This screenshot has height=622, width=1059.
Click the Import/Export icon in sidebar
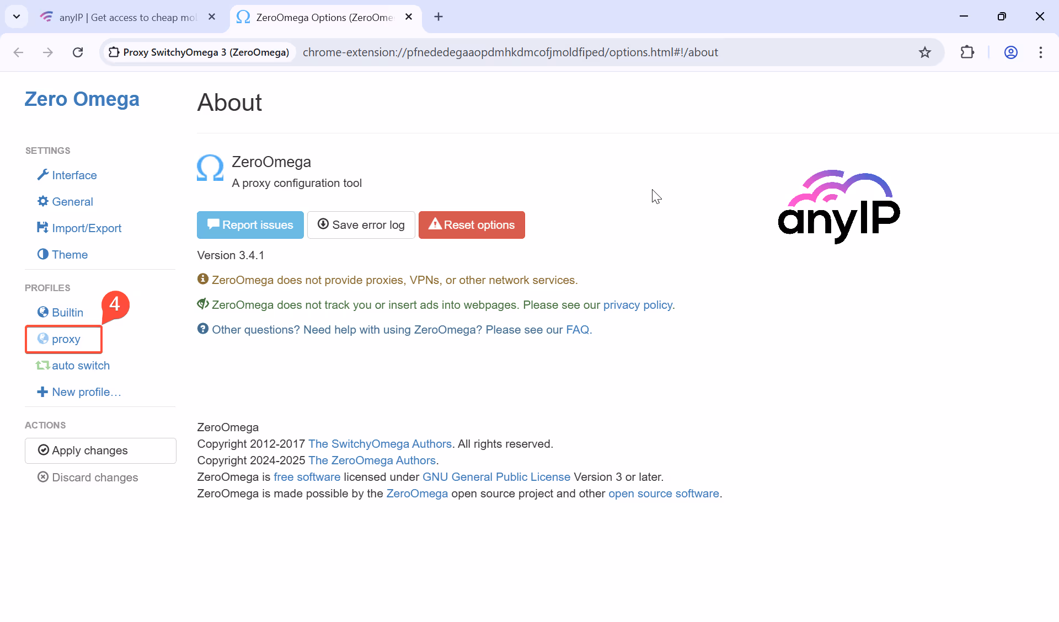click(x=43, y=228)
